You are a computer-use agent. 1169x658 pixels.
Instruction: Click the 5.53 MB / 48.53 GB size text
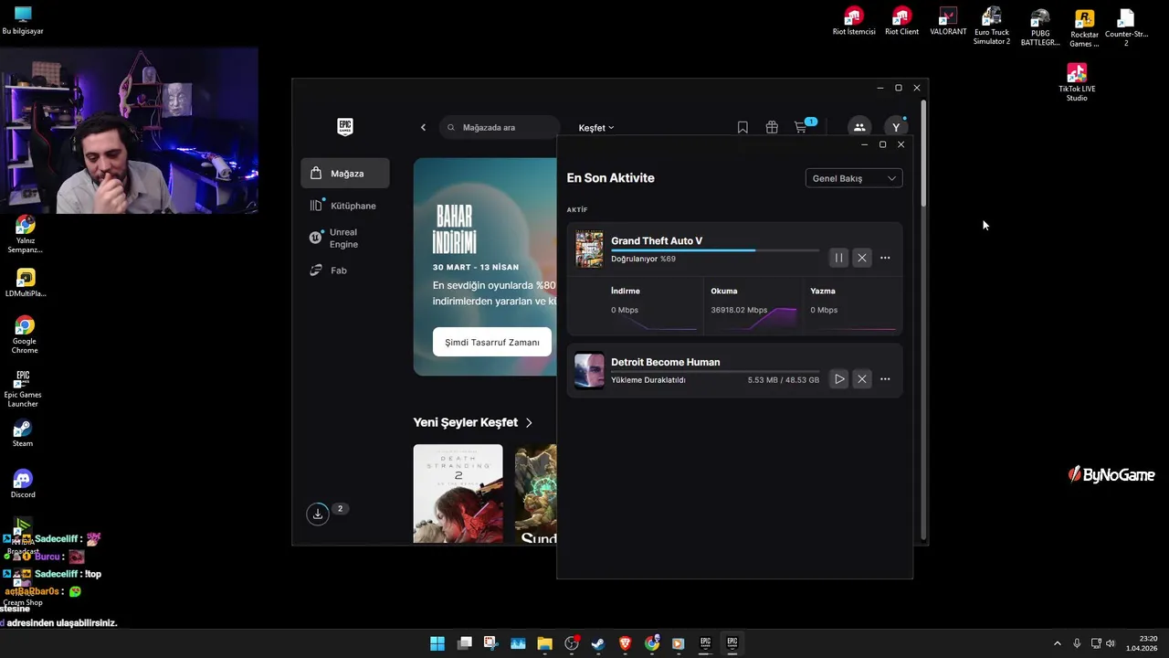tap(784, 380)
